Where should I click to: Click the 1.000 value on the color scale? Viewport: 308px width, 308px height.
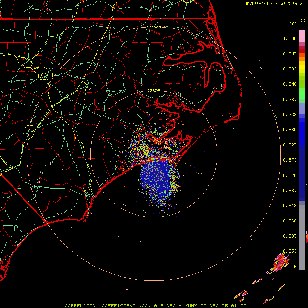[x=290, y=38]
